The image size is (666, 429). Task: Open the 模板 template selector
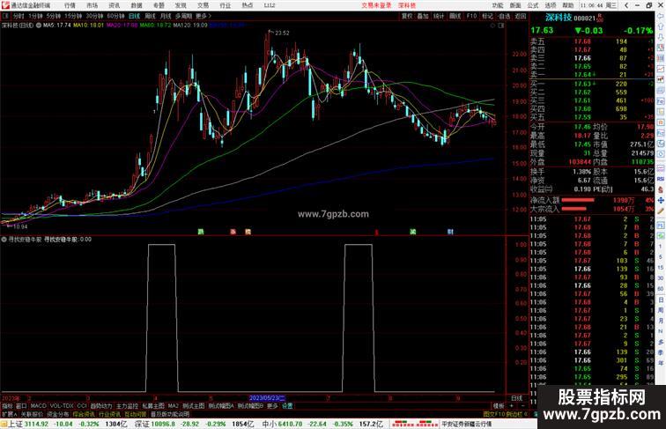pyautogui.click(x=499, y=406)
